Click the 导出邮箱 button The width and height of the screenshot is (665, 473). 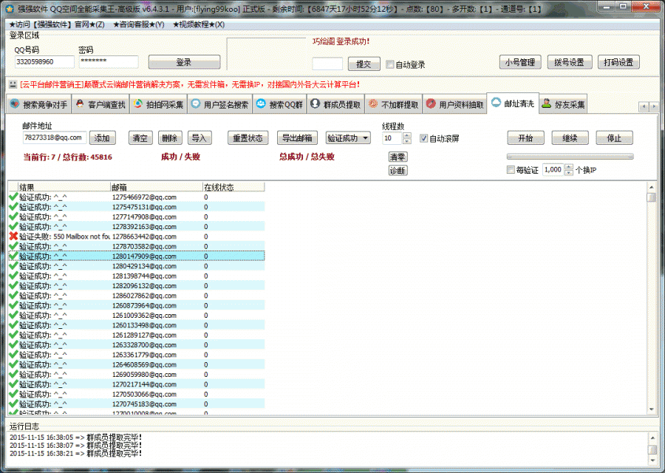pos(297,138)
